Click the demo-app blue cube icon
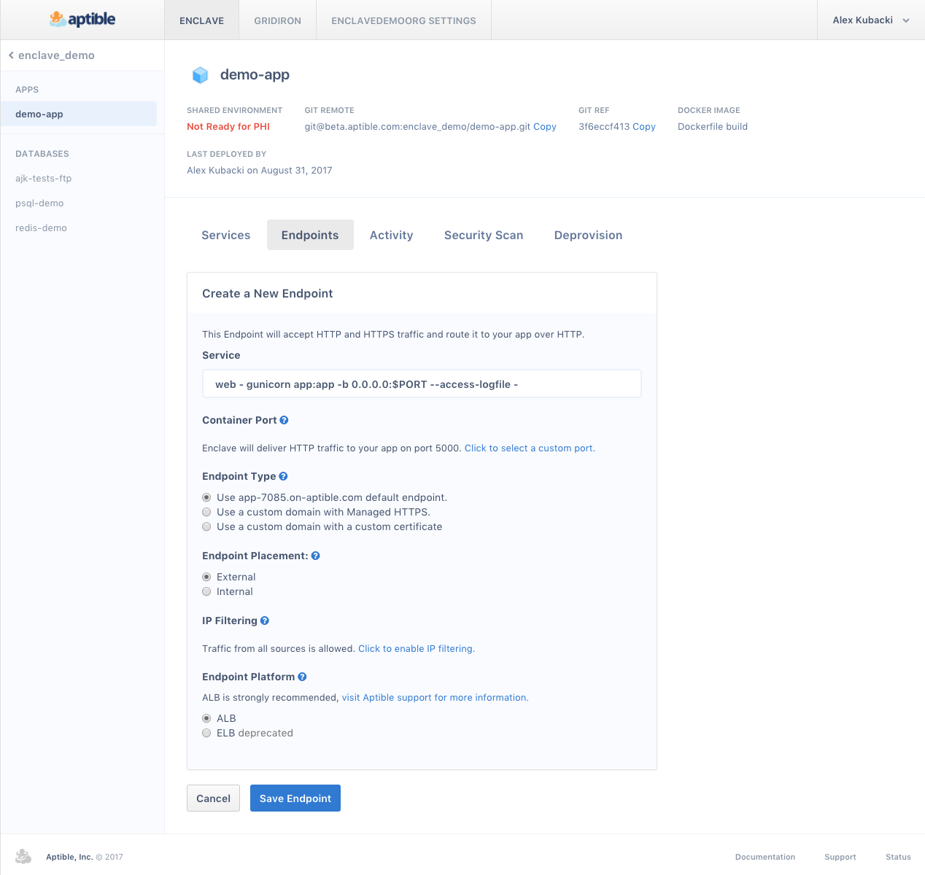The height and width of the screenshot is (875, 925). click(200, 75)
